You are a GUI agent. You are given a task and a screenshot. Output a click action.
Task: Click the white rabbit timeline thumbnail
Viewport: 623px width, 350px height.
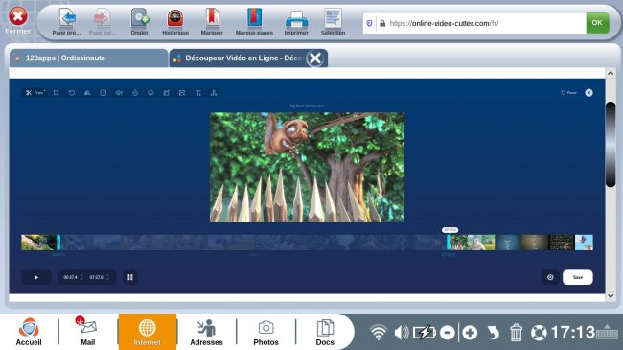click(481, 243)
